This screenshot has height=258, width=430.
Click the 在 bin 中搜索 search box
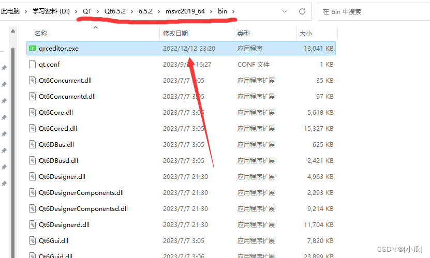pos(374,11)
